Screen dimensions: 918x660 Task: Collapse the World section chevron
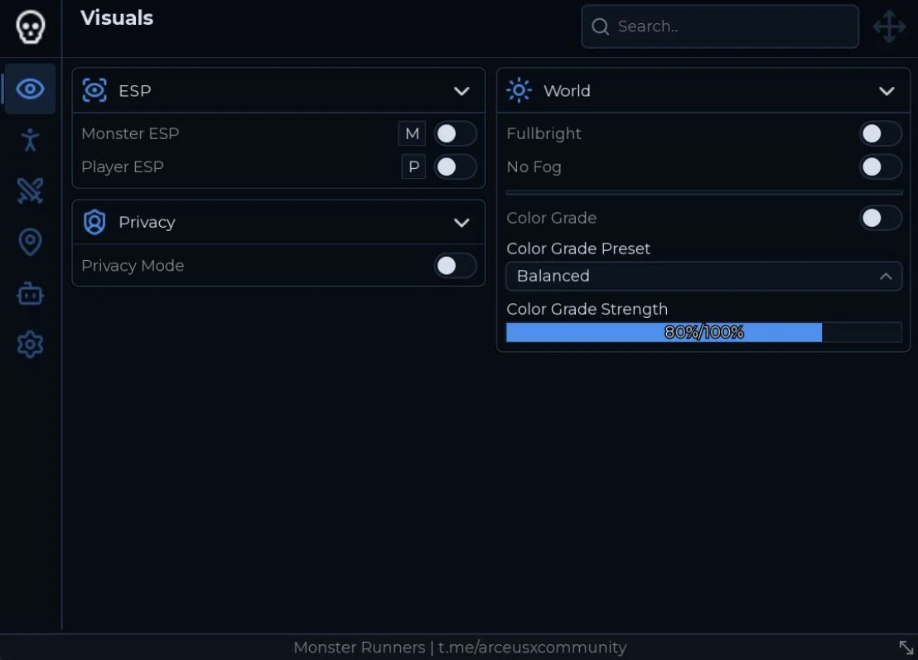887,91
